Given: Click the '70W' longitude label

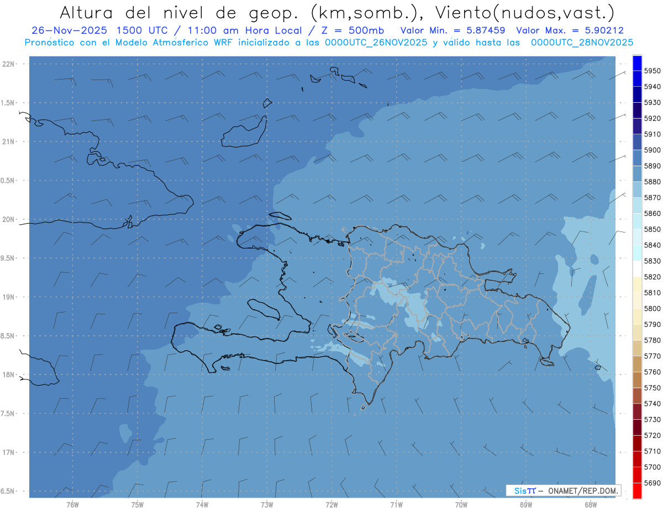Looking at the screenshot, I should [x=461, y=505].
